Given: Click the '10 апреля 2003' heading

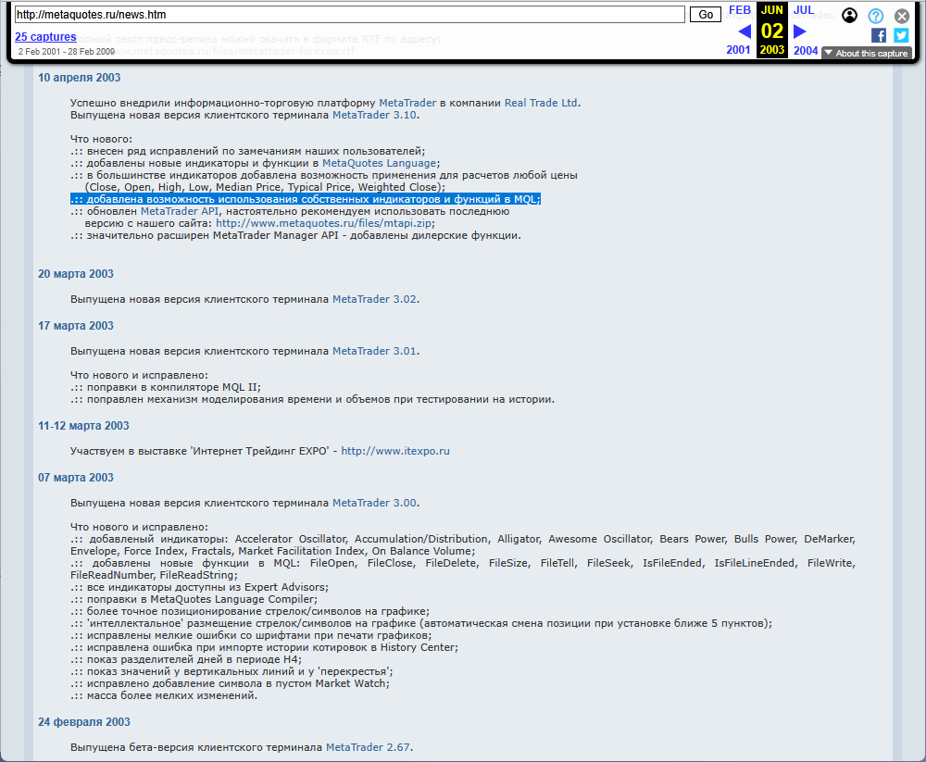Looking at the screenshot, I should [x=79, y=78].
